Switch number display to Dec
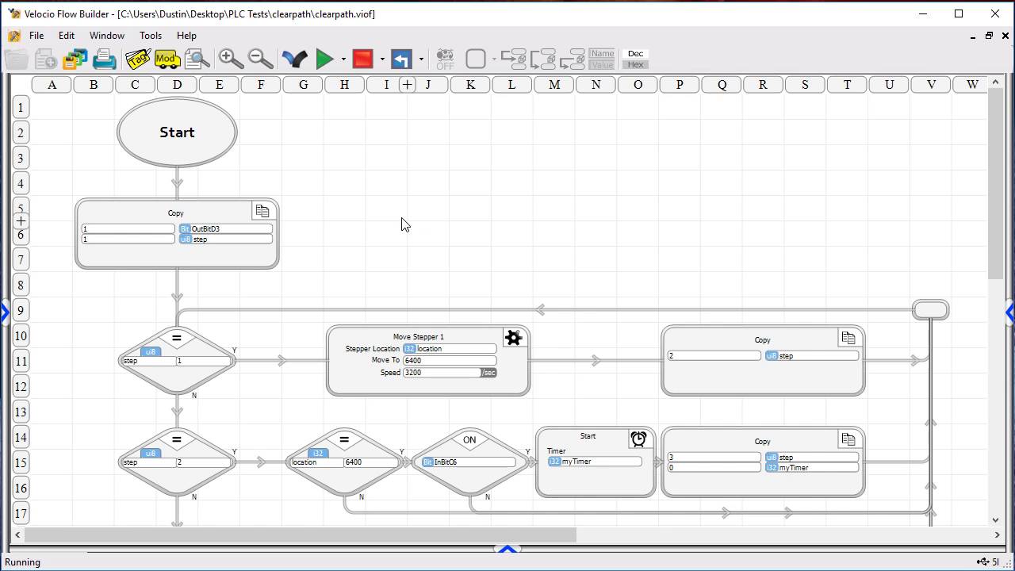The height and width of the screenshot is (571, 1015). click(x=636, y=54)
